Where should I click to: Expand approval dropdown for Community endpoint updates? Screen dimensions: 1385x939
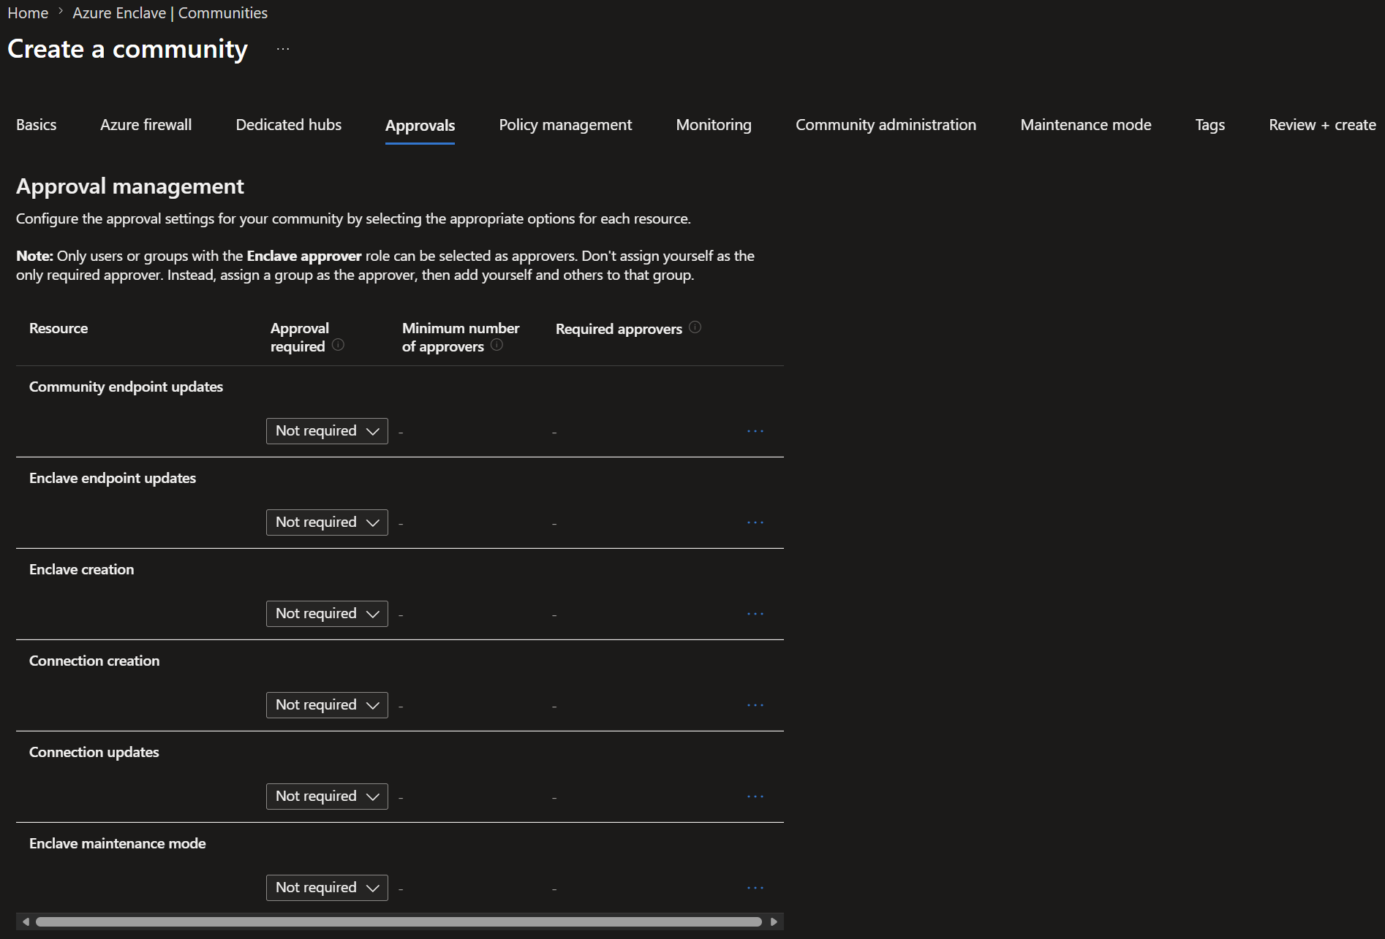tap(327, 431)
